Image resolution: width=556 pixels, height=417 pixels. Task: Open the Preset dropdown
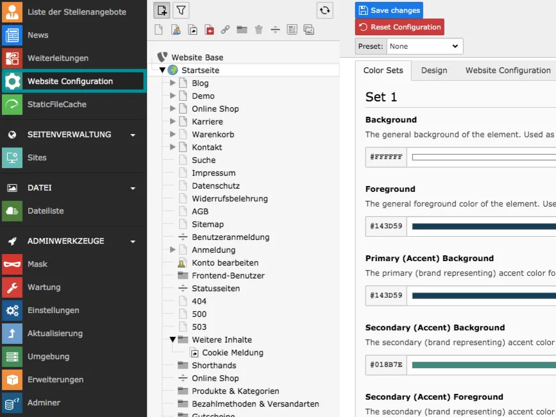coord(423,46)
